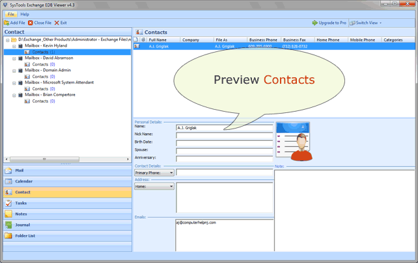Click Upgrade to Pro button

[329, 23]
